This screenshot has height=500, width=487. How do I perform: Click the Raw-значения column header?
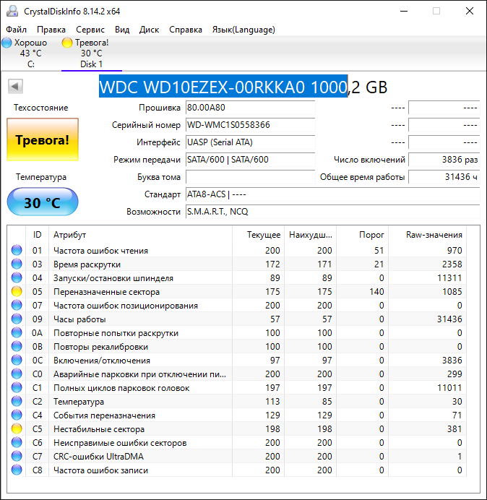click(x=434, y=235)
